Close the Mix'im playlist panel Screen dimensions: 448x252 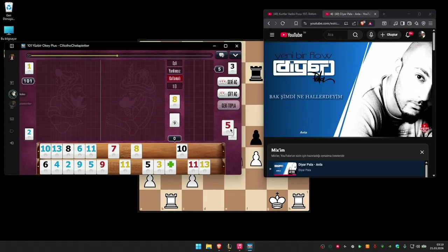click(x=422, y=152)
